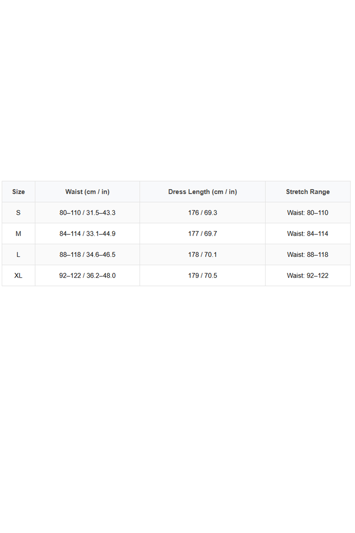Click the Stretch Range column header
Image resolution: width=355 pixels, height=533 pixels.
coord(308,192)
